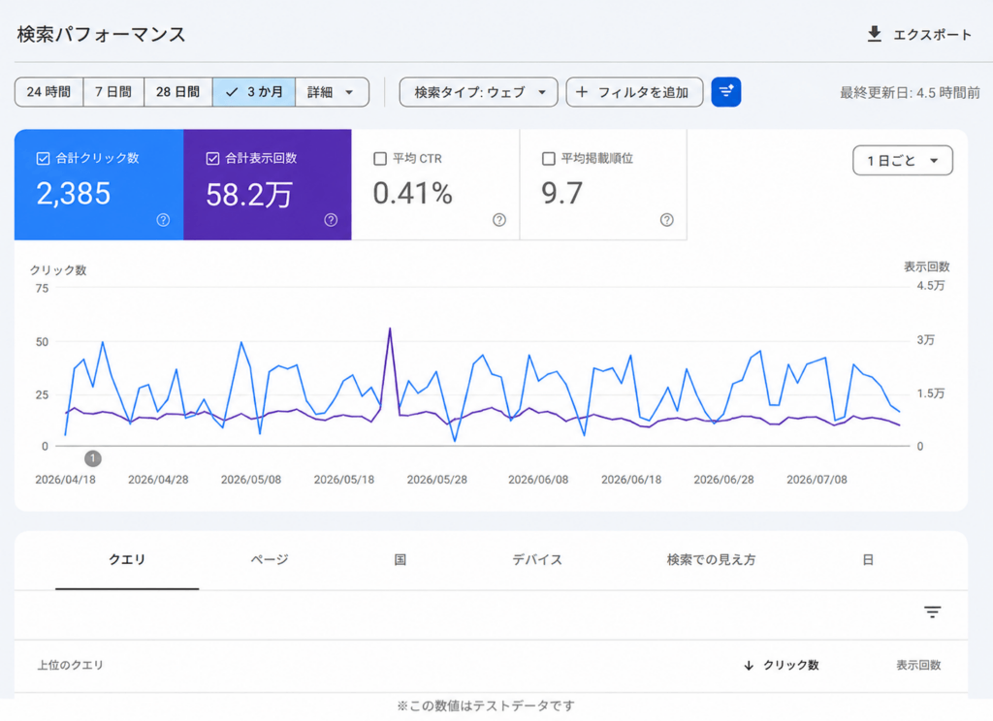This screenshot has height=721, width=993.
Task: Click the 上位のクエリ column header
Action: [x=70, y=666]
